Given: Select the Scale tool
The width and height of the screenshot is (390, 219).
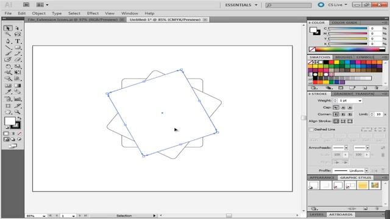Looking at the screenshot, I should pos(17,66).
